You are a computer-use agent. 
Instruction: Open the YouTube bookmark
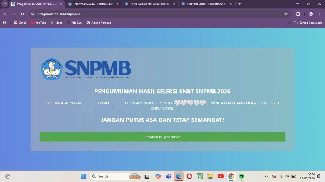38,23
